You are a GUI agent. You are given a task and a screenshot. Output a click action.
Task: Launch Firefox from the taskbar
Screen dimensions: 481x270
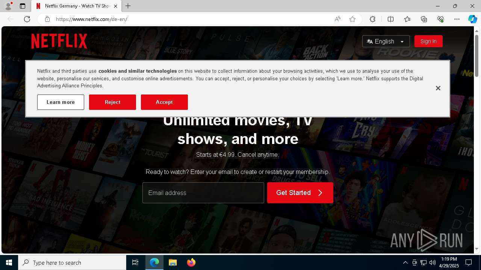pyautogui.click(x=191, y=262)
